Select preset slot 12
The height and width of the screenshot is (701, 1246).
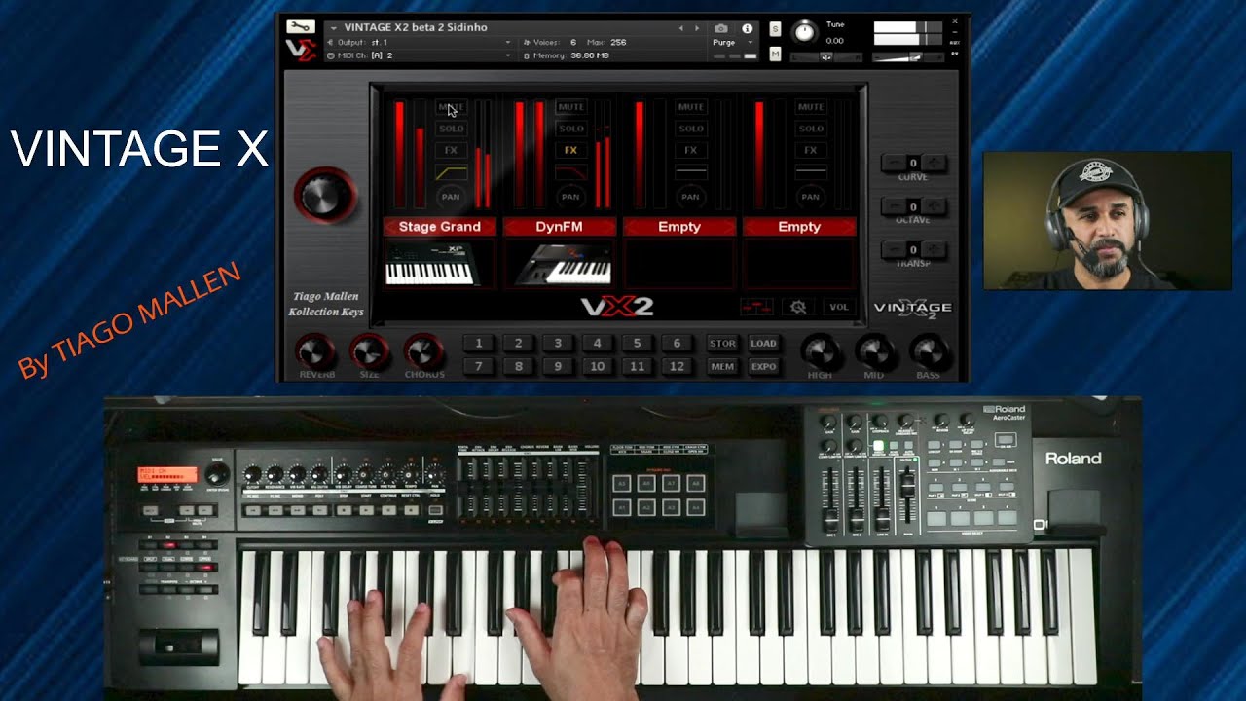click(677, 366)
